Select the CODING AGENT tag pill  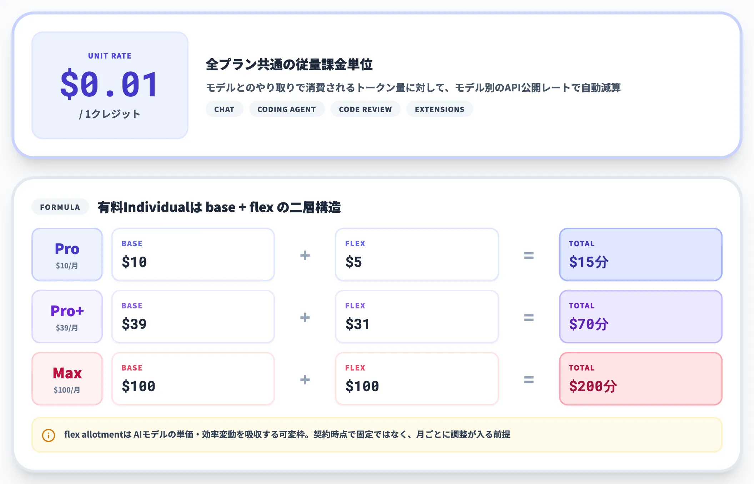(287, 109)
